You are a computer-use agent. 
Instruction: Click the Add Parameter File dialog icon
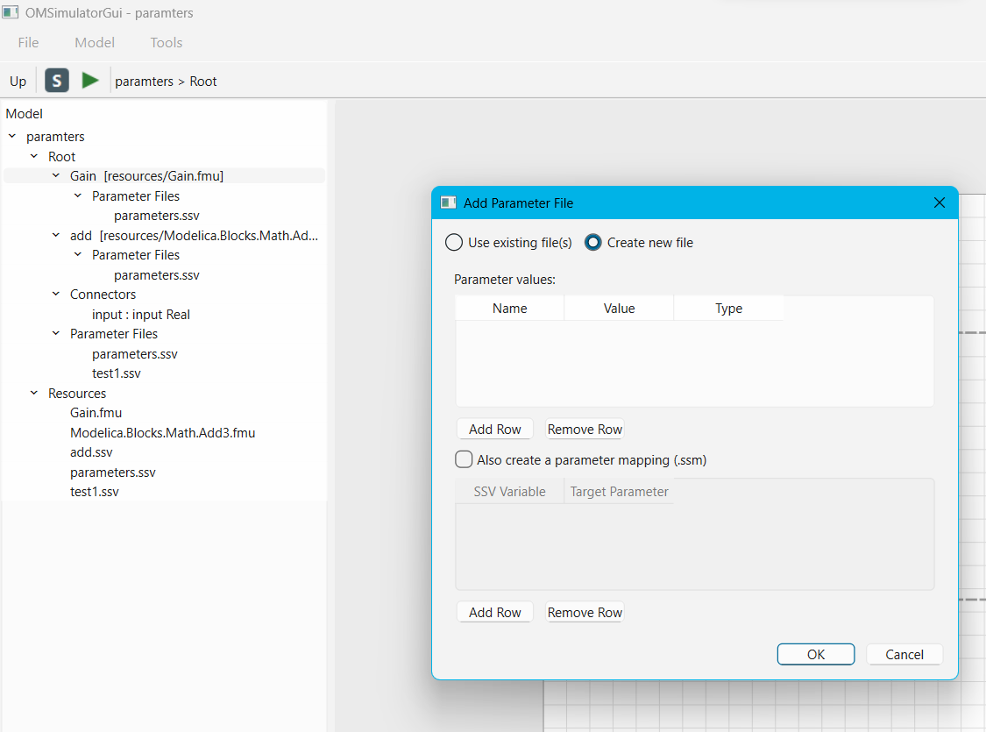coord(449,203)
